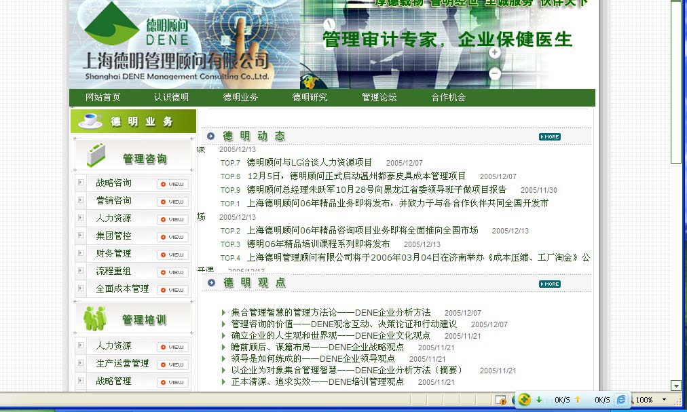This screenshot has height=412, width=687.
Task: Open TOP.2 news 06年精品咨询项目业务
Action: (x=363, y=231)
